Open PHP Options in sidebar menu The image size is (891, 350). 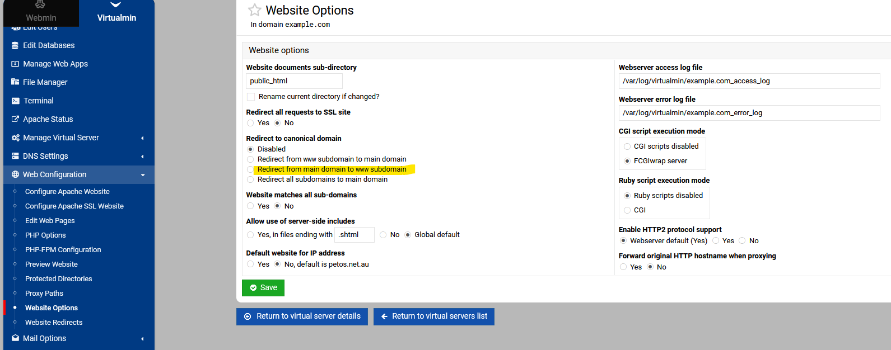[x=45, y=235]
